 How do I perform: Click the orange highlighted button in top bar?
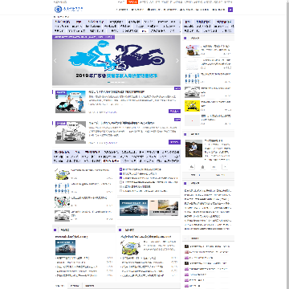(x=132, y=2)
